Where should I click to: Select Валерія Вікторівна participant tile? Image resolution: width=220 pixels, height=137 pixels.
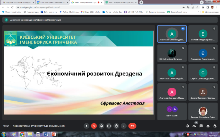coord(203,111)
